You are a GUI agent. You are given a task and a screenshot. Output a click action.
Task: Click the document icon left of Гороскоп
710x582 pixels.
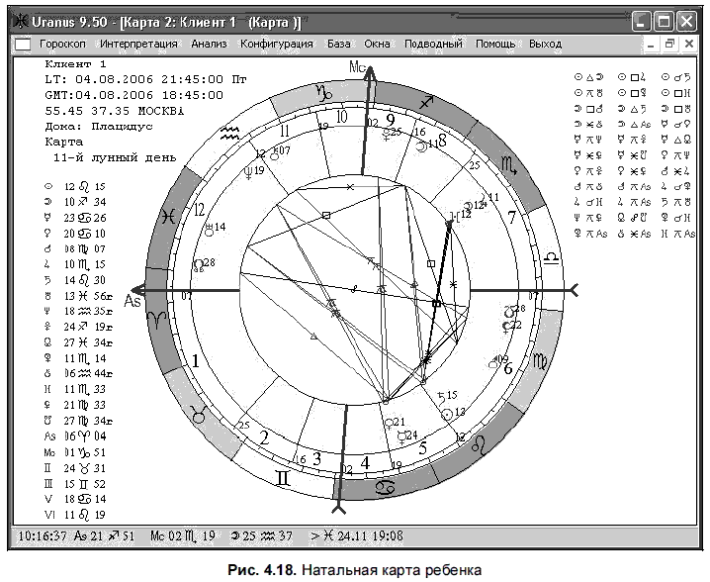[x=23, y=45]
